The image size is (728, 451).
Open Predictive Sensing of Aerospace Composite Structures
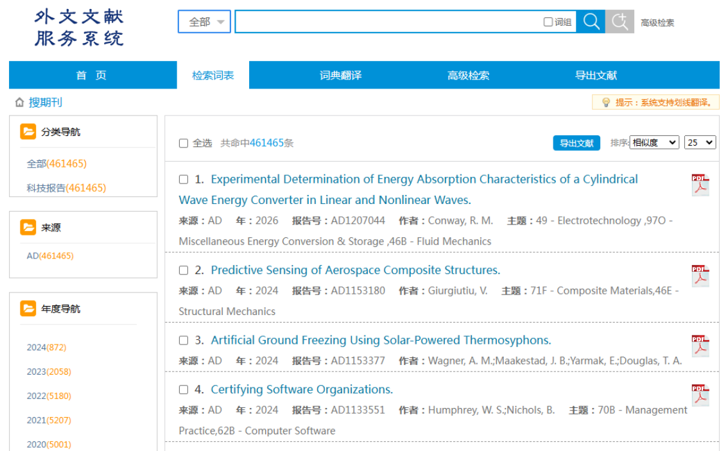[356, 270]
